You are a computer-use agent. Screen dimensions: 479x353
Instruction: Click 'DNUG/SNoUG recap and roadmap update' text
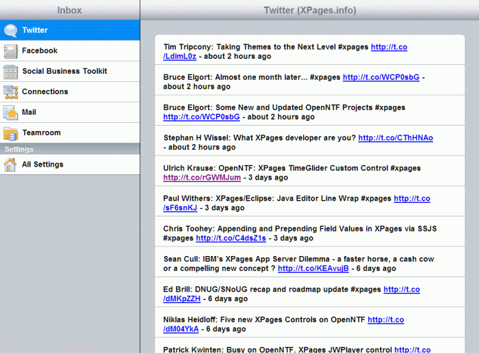(x=272, y=290)
